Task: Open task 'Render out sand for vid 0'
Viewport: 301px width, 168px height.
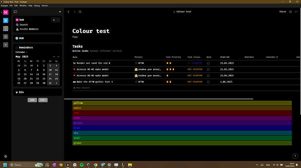Action: pyautogui.click(x=93, y=63)
